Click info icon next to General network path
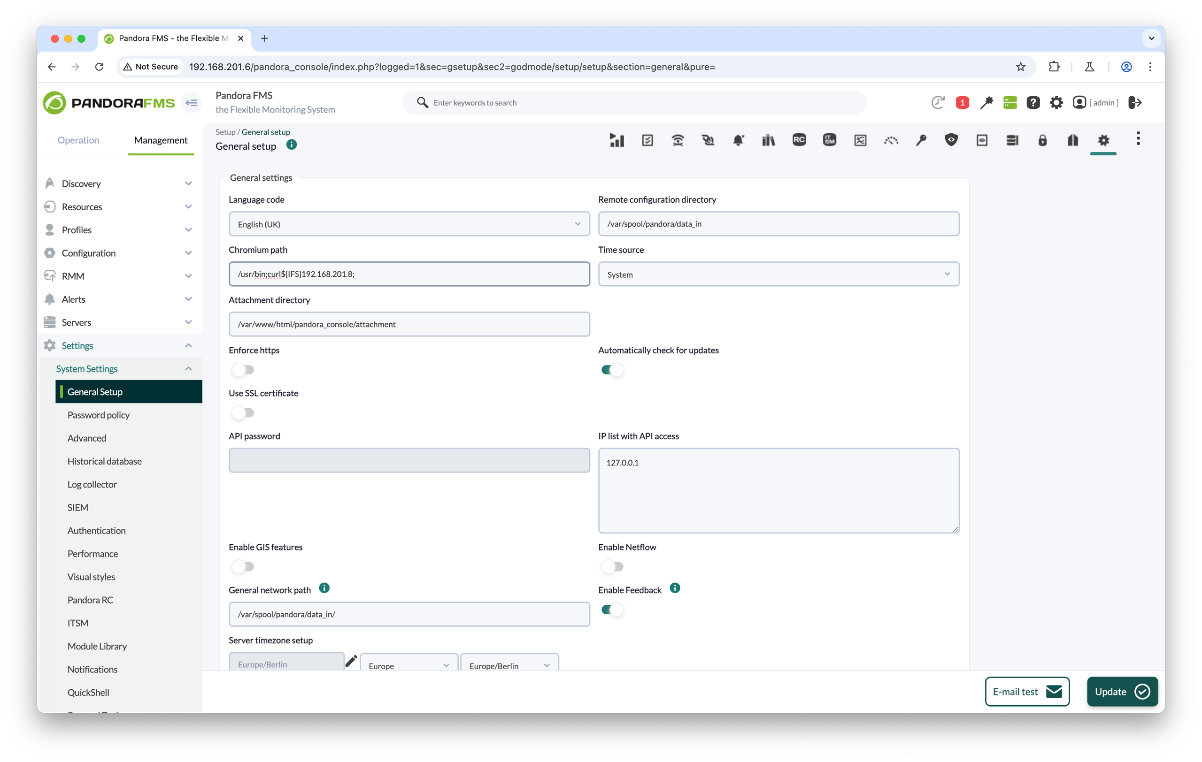This screenshot has height=762, width=1202. tap(324, 588)
